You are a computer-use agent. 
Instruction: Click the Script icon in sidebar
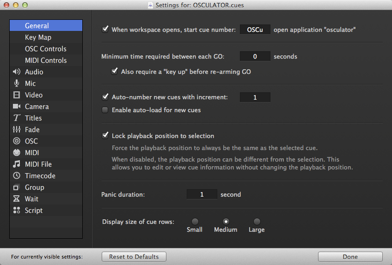pyautogui.click(x=17, y=211)
